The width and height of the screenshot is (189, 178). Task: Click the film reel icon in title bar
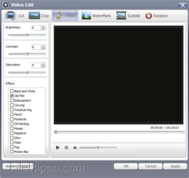[x=5, y=5]
